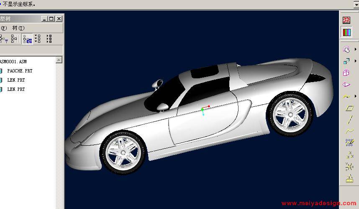Click the model tree vertical scrollbar track
The image size is (359, 209).
pos(59,135)
